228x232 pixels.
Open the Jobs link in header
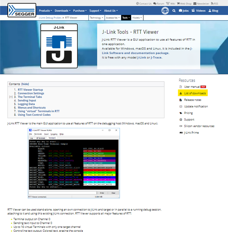click(x=184, y=11)
